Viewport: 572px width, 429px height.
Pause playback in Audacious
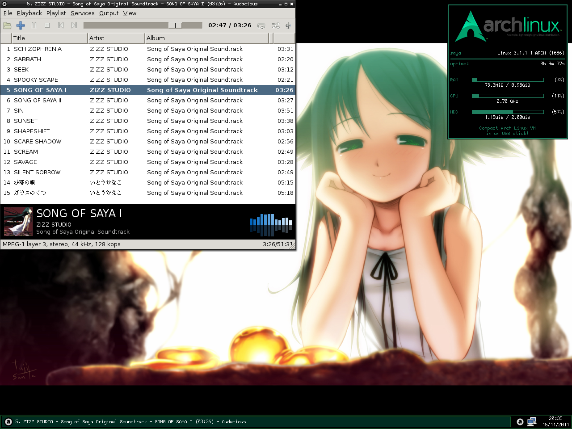[x=34, y=25]
